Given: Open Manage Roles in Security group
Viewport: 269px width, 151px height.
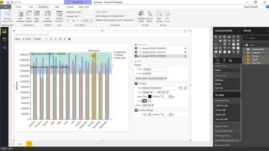Looking at the screenshot, I should pos(141,16).
